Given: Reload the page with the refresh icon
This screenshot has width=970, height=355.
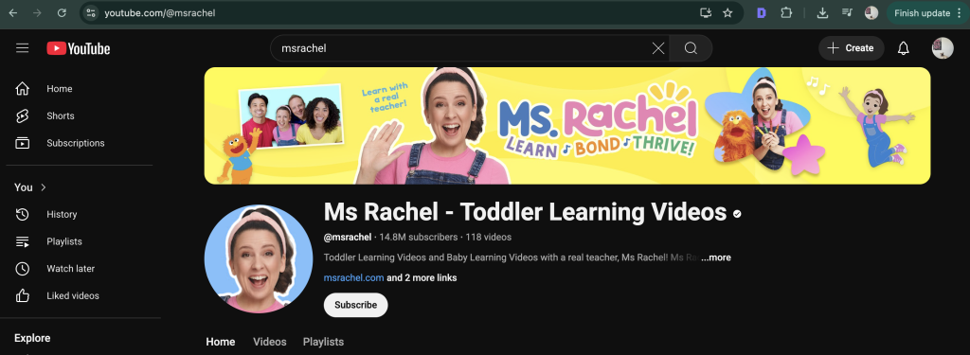Looking at the screenshot, I should coord(62,13).
